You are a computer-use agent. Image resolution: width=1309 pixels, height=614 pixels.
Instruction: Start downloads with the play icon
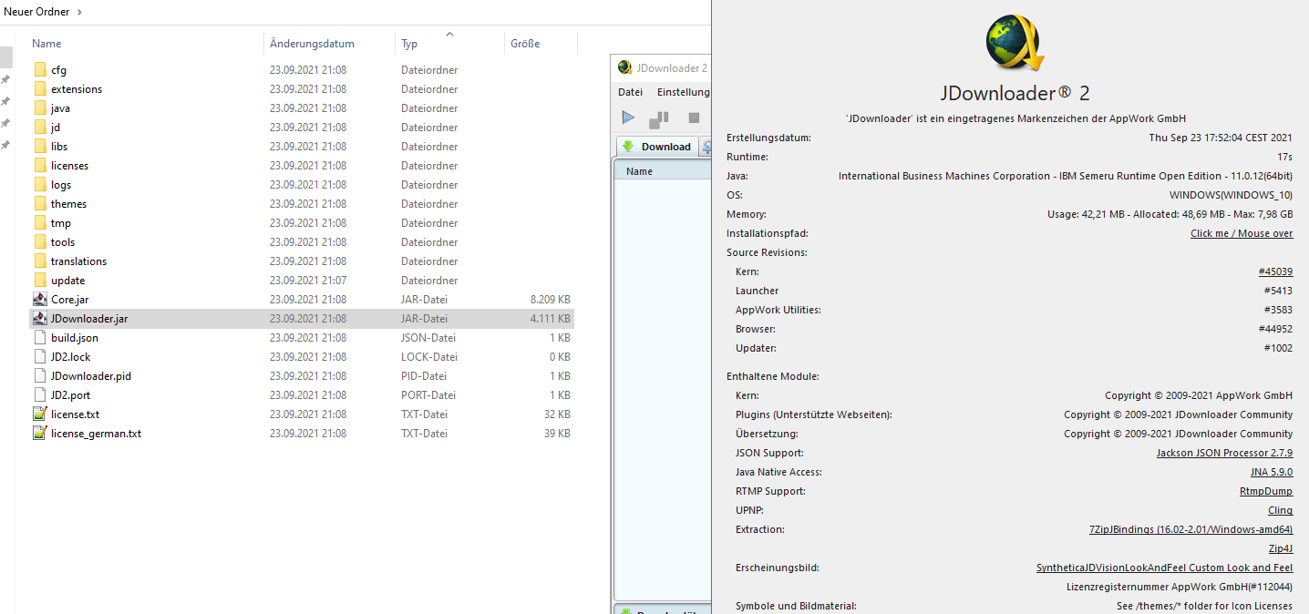point(628,118)
